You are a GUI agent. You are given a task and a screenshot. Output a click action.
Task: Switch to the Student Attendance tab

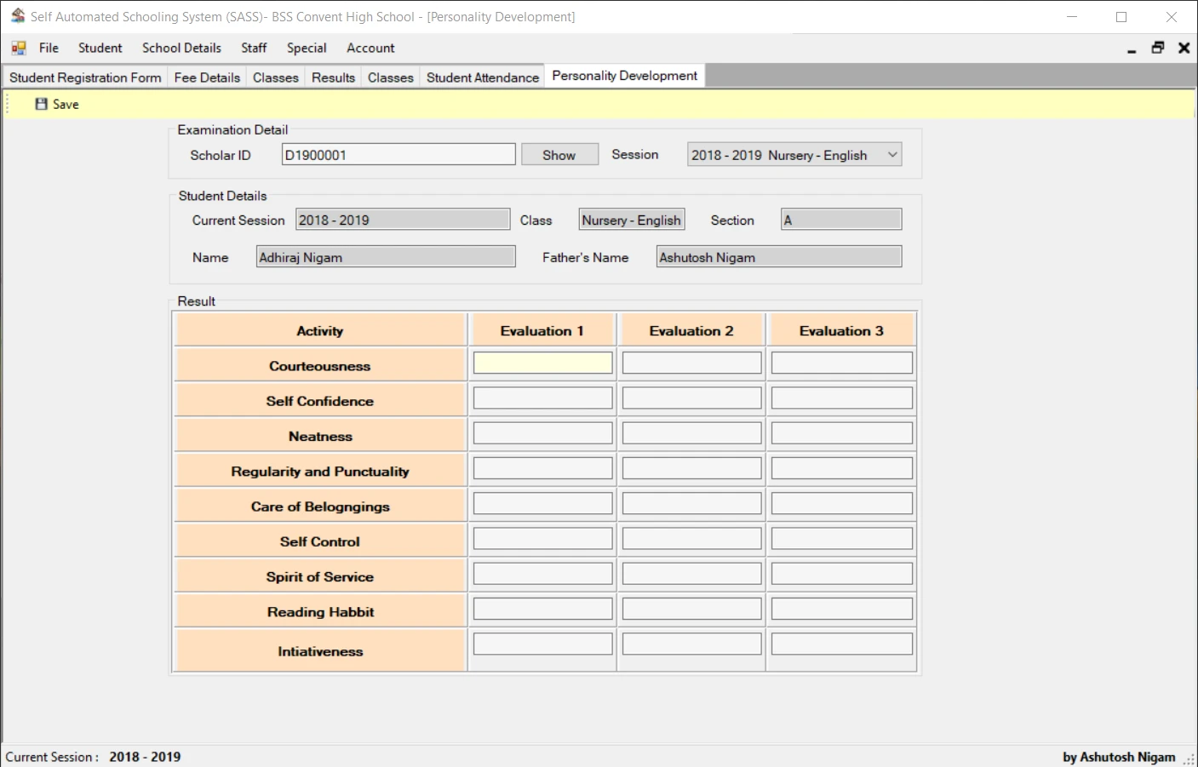point(482,77)
